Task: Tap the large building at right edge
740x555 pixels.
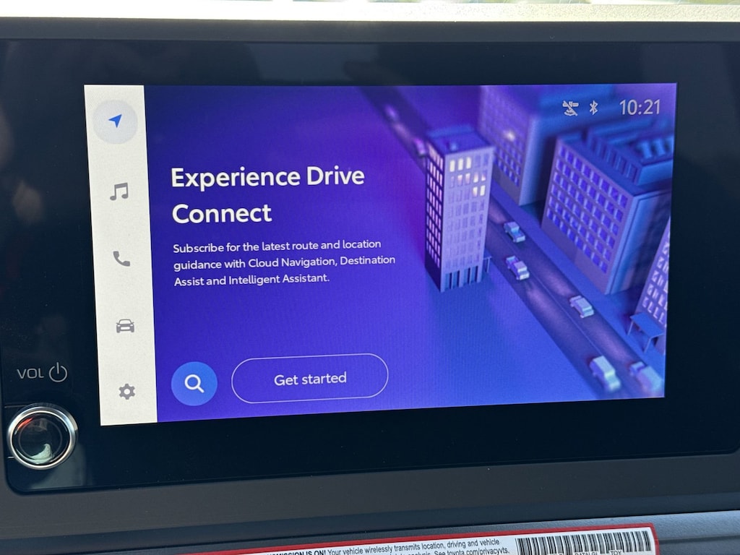Action: click(607, 202)
